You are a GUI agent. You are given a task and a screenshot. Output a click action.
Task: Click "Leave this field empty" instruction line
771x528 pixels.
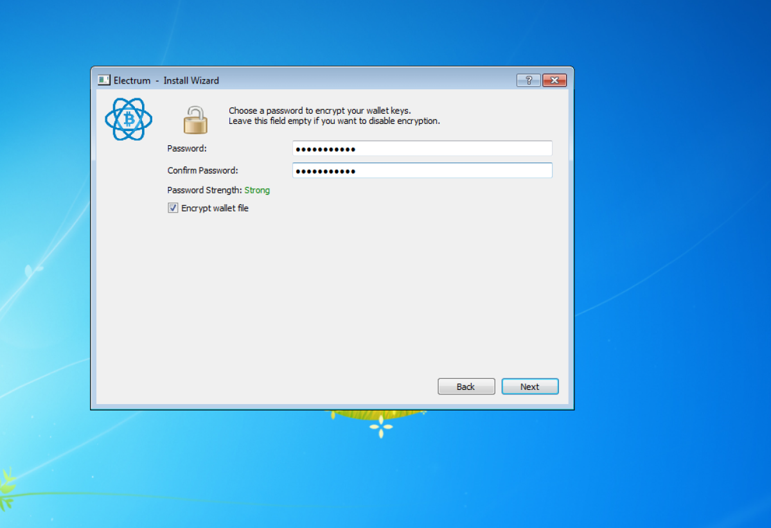click(x=334, y=121)
